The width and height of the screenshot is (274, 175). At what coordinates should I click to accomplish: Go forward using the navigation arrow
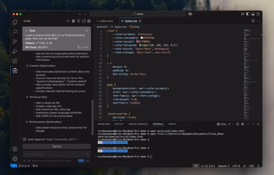coord(85,14)
